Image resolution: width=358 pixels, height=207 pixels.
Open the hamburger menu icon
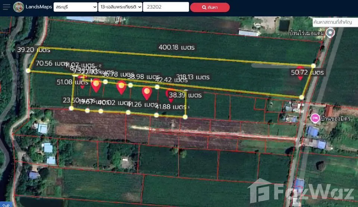point(6,7)
